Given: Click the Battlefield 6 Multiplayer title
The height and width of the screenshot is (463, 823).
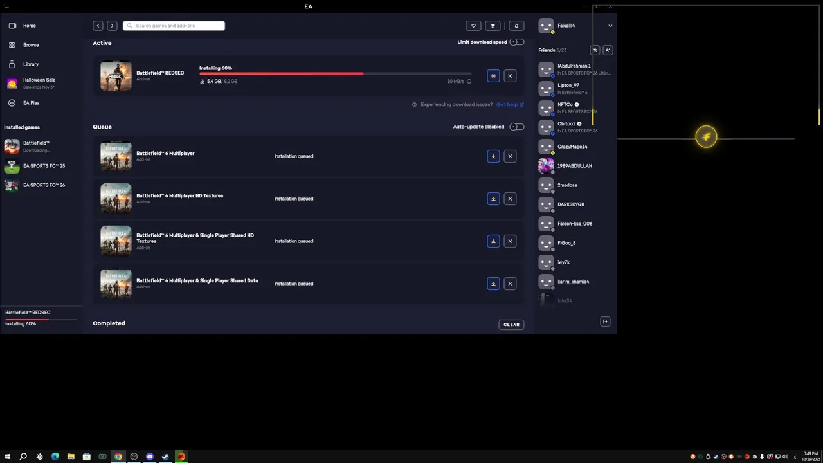Looking at the screenshot, I should (x=165, y=154).
